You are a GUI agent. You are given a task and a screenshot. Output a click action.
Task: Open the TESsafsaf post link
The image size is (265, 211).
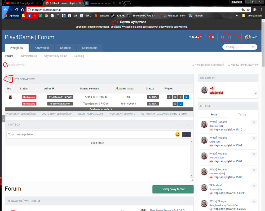(215, 186)
